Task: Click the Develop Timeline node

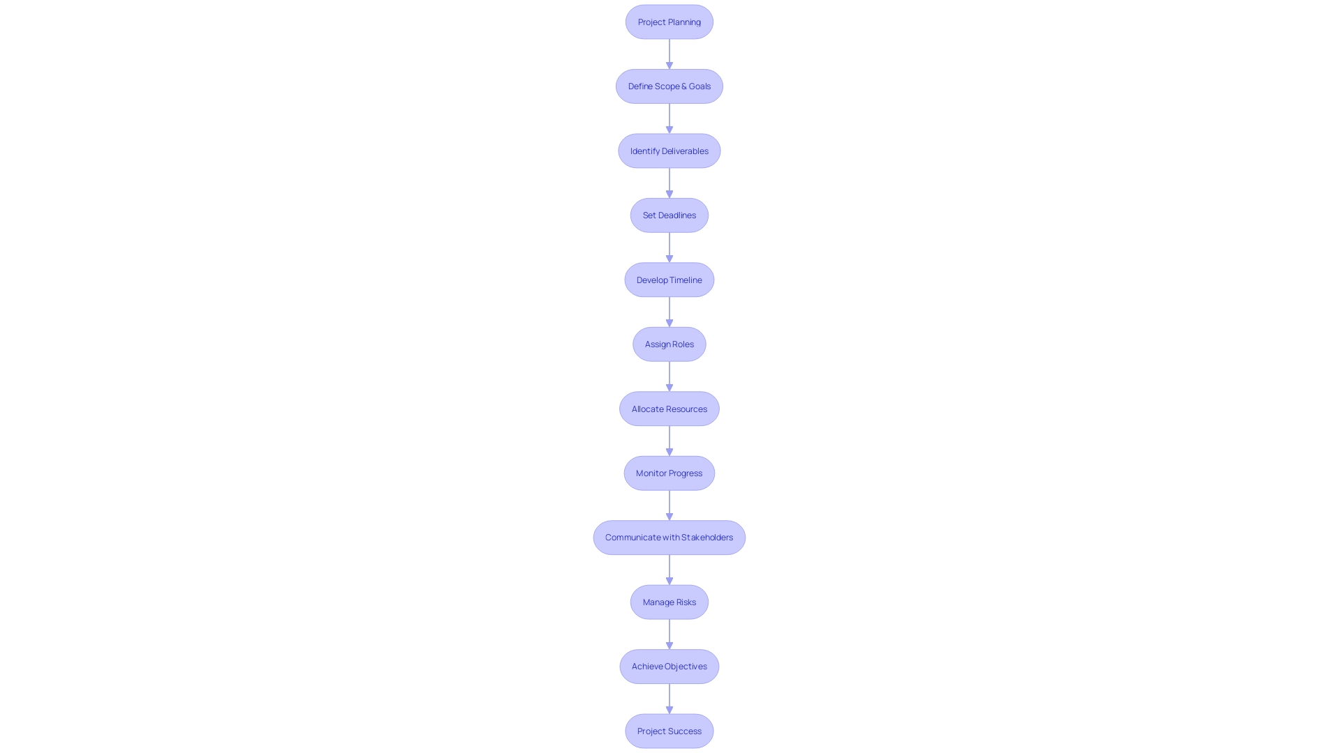Action: [x=669, y=280]
